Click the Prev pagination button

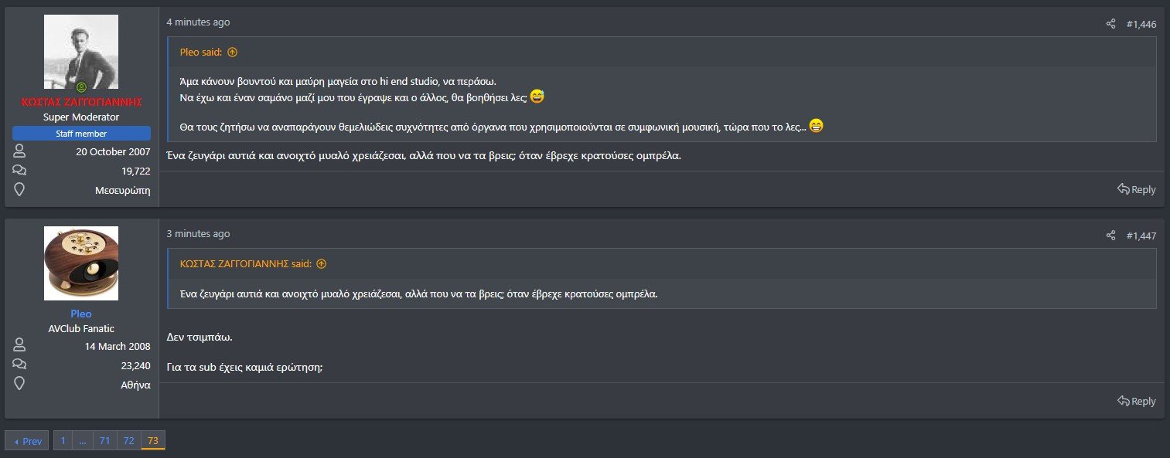point(27,440)
